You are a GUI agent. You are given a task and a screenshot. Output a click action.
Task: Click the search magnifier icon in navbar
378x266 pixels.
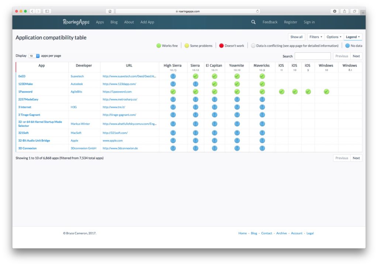[253, 22]
